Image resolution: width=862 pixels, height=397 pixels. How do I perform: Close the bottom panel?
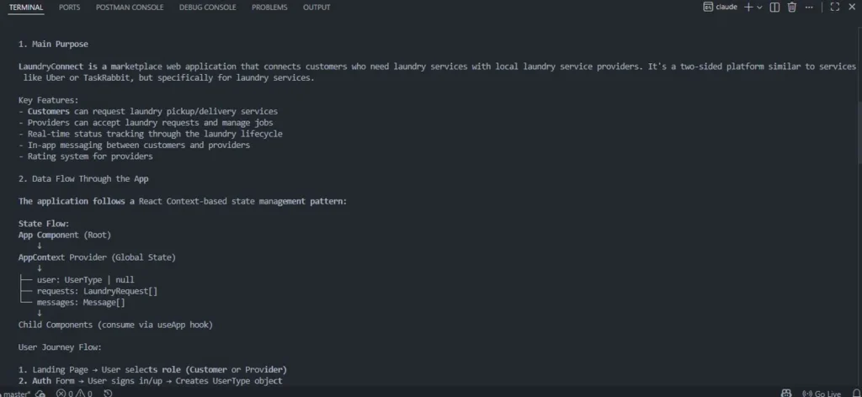click(852, 7)
